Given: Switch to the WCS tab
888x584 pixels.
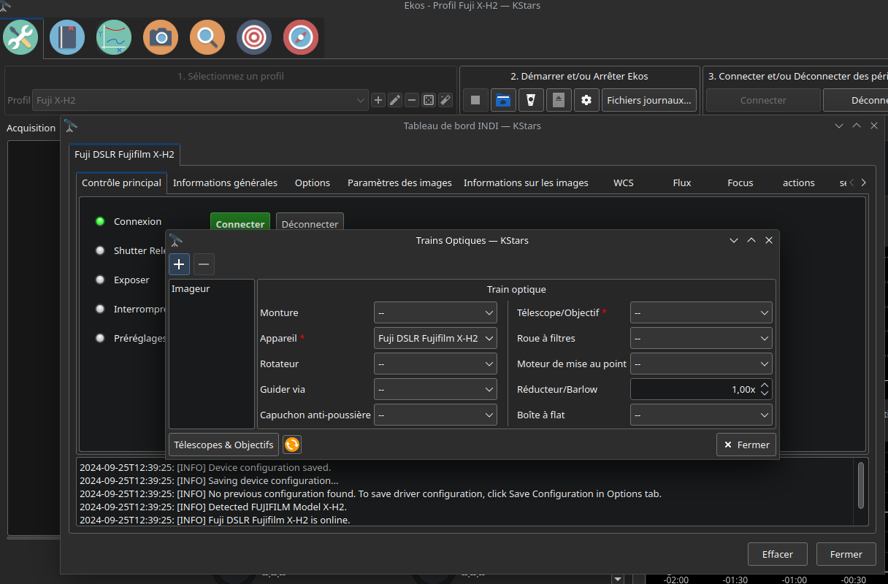Looking at the screenshot, I should (624, 182).
